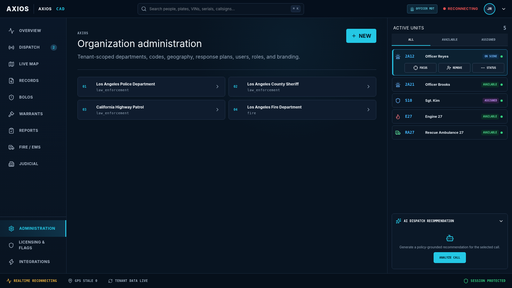The width and height of the screenshot is (512, 288).
Task: Select the Sgt. Kim unit row
Action: tap(450, 100)
